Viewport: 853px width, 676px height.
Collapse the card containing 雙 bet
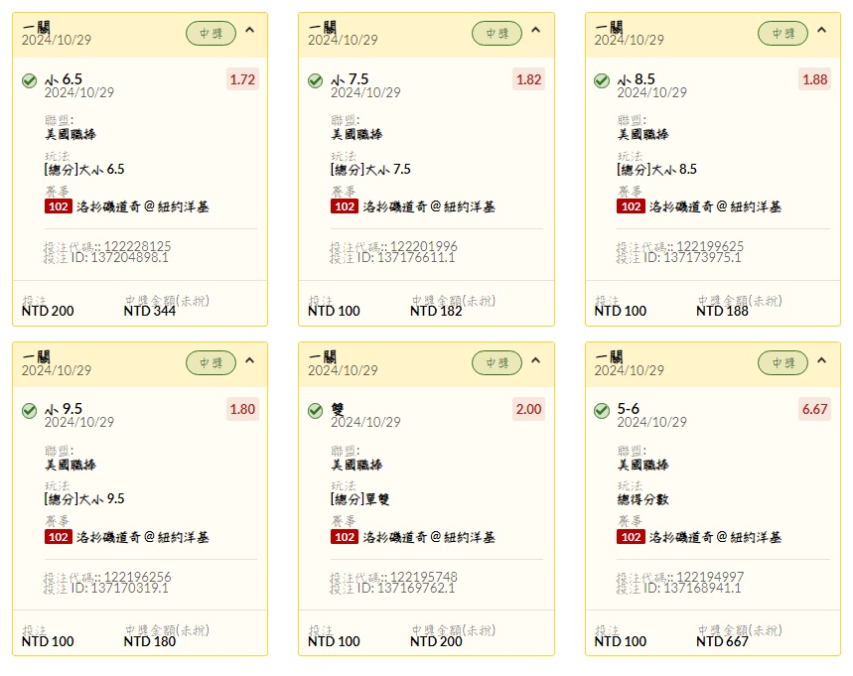[x=535, y=360]
